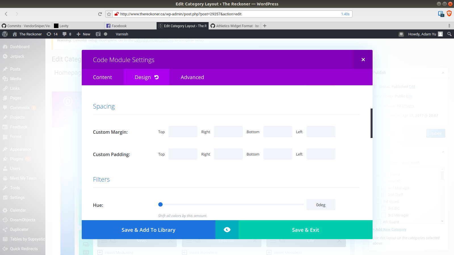Click the Hue slider handle
The width and height of the screenshot is (454, 255).
[x=161, y=204]
